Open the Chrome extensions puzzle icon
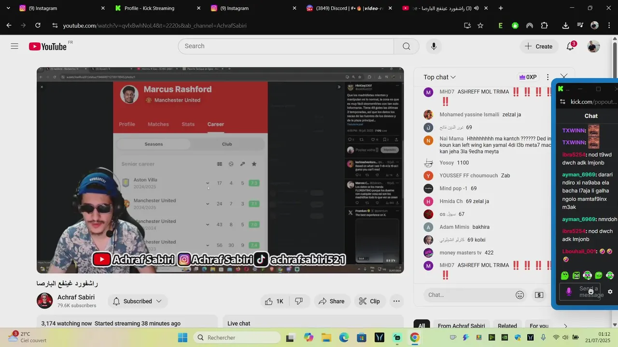 (x=545, y=26)
